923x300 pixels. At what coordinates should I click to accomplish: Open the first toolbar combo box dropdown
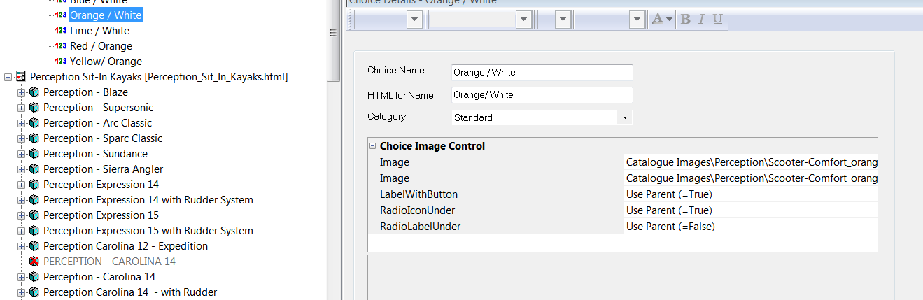415,20
